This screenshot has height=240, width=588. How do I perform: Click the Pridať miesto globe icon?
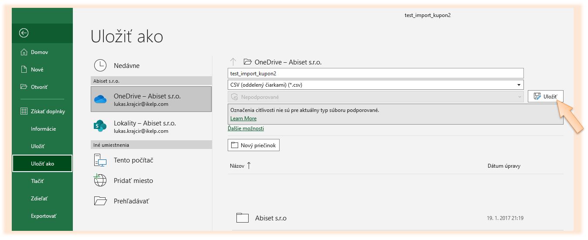[100, 180]
